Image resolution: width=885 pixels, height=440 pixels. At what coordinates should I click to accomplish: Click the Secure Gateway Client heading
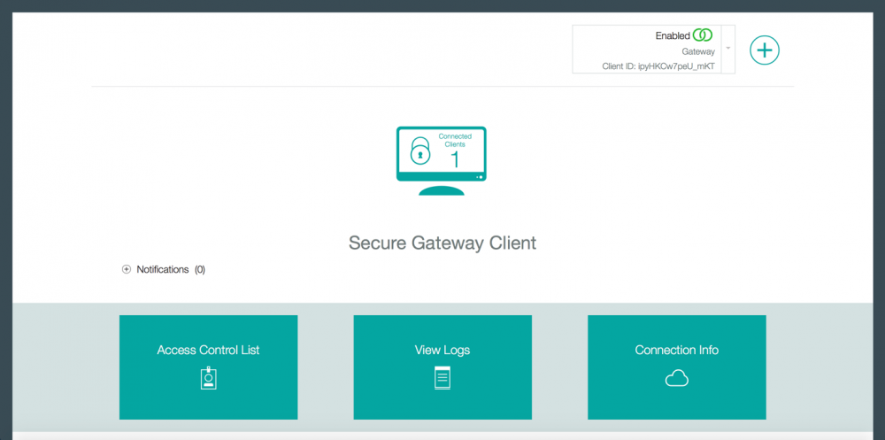(x=442, y=243)
